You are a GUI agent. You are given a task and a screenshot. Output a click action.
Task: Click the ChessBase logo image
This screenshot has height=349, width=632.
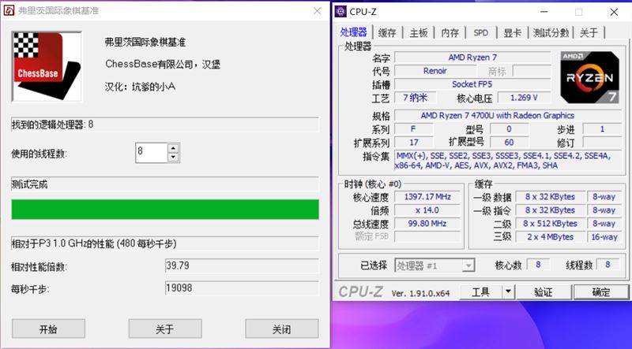point(47,66)
